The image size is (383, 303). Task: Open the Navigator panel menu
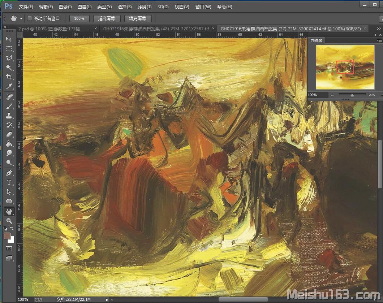pyautogui.click(x=379, y=40)
